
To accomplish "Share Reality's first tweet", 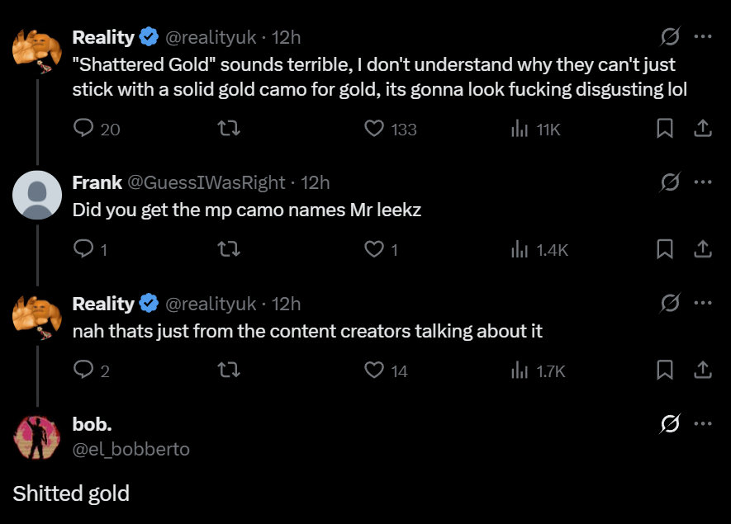I will coord(702,129).
